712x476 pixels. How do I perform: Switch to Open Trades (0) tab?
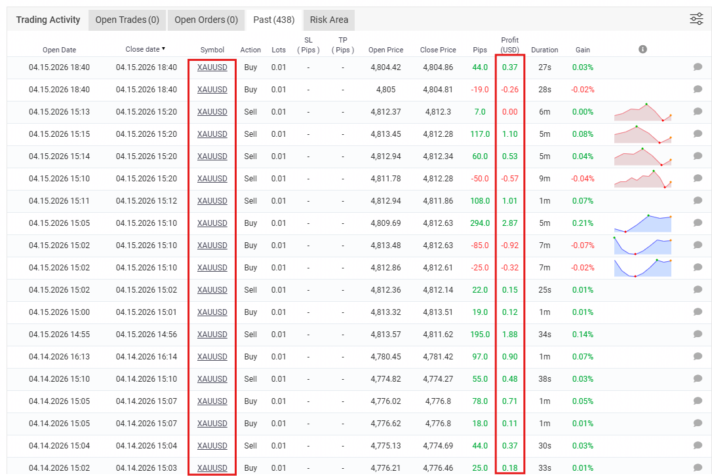click(127, 20)
